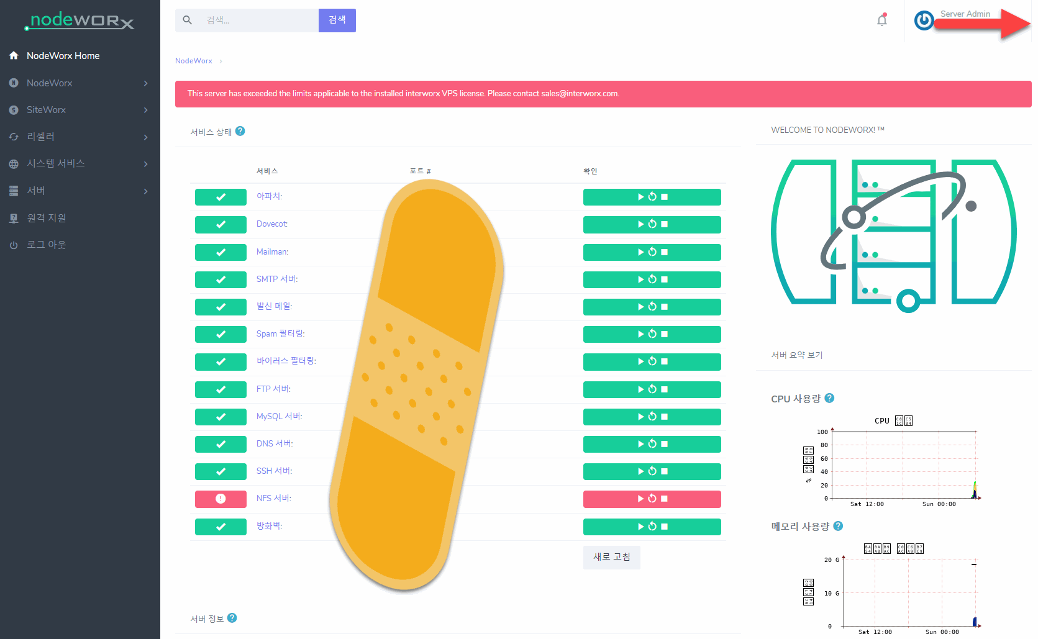
Task: Click the help icon beside 서버 정보
Action: point(232,618)
